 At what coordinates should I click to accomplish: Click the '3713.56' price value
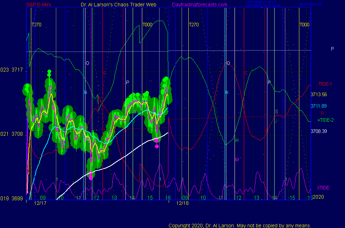tap(319, 94)
